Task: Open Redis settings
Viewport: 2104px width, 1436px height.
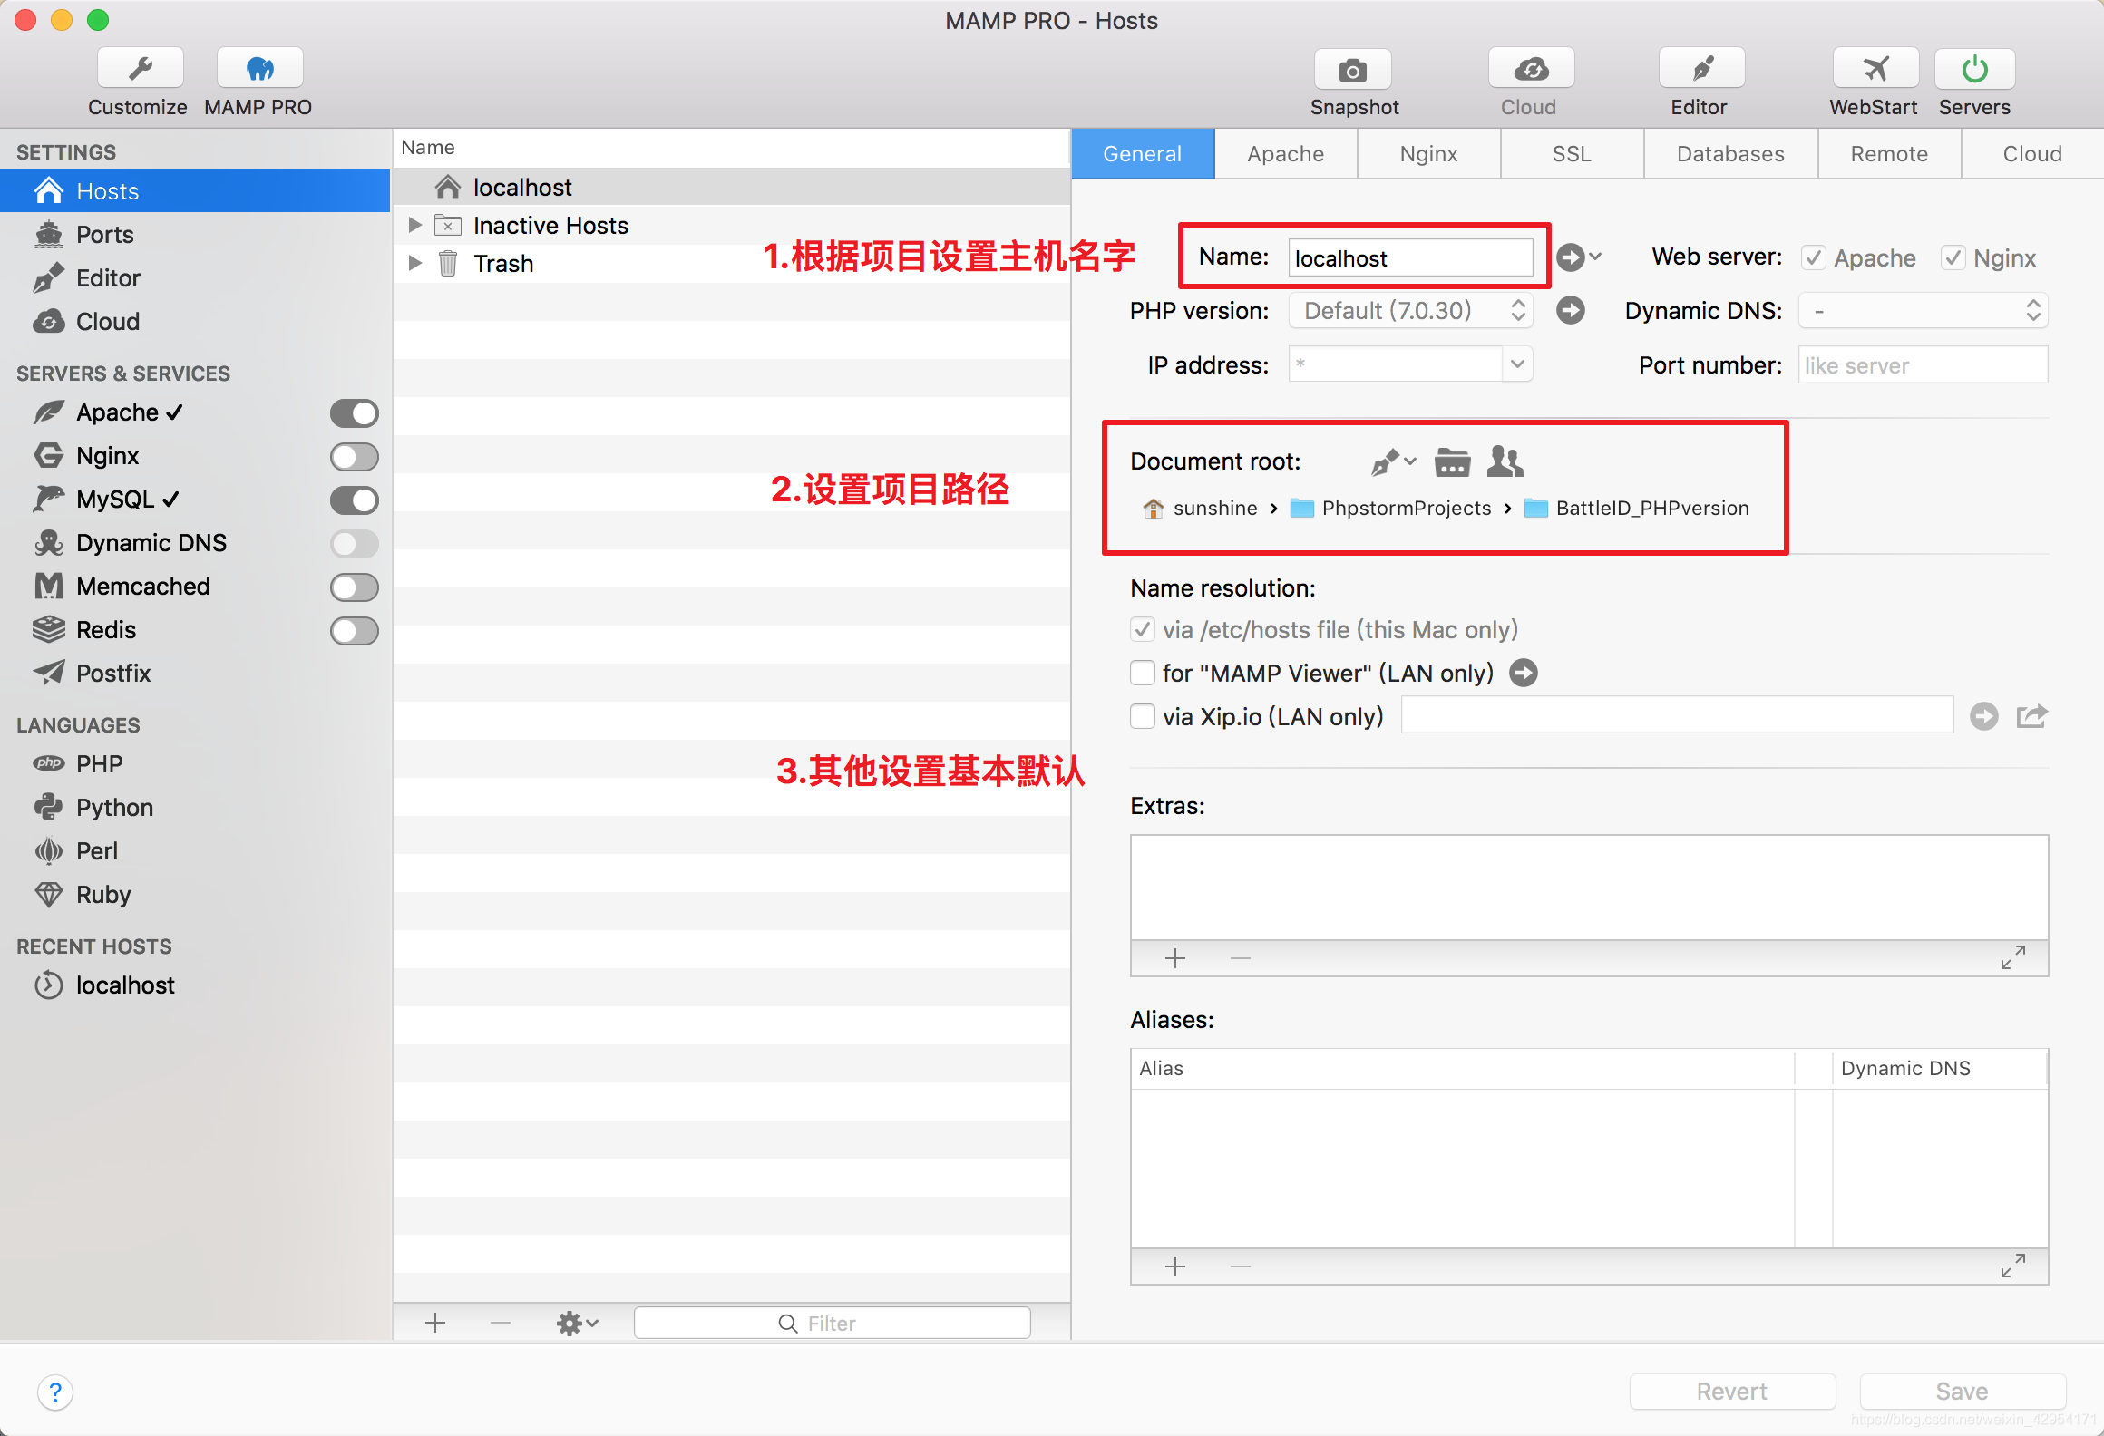Action: [x=105, y=630]
